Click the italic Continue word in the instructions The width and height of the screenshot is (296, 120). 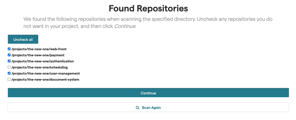(124, 26)
